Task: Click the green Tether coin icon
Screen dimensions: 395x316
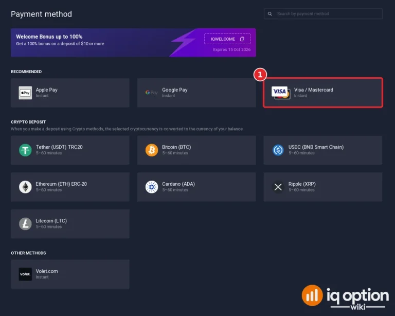Action: pos(25,150)
